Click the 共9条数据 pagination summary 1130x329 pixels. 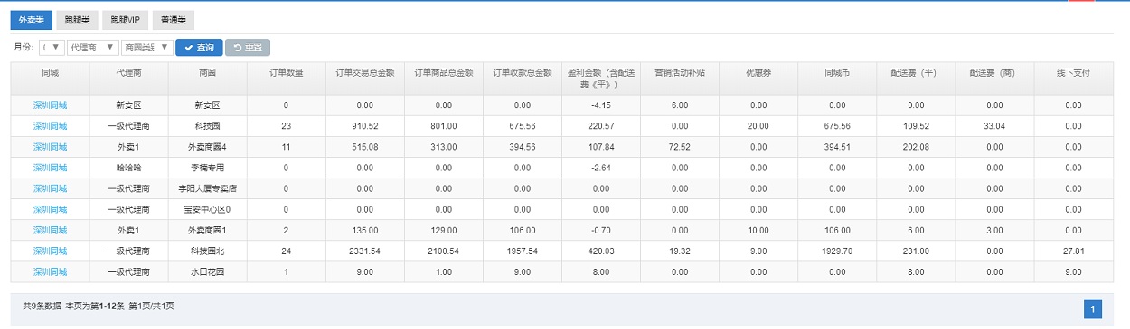pos(42,306)
